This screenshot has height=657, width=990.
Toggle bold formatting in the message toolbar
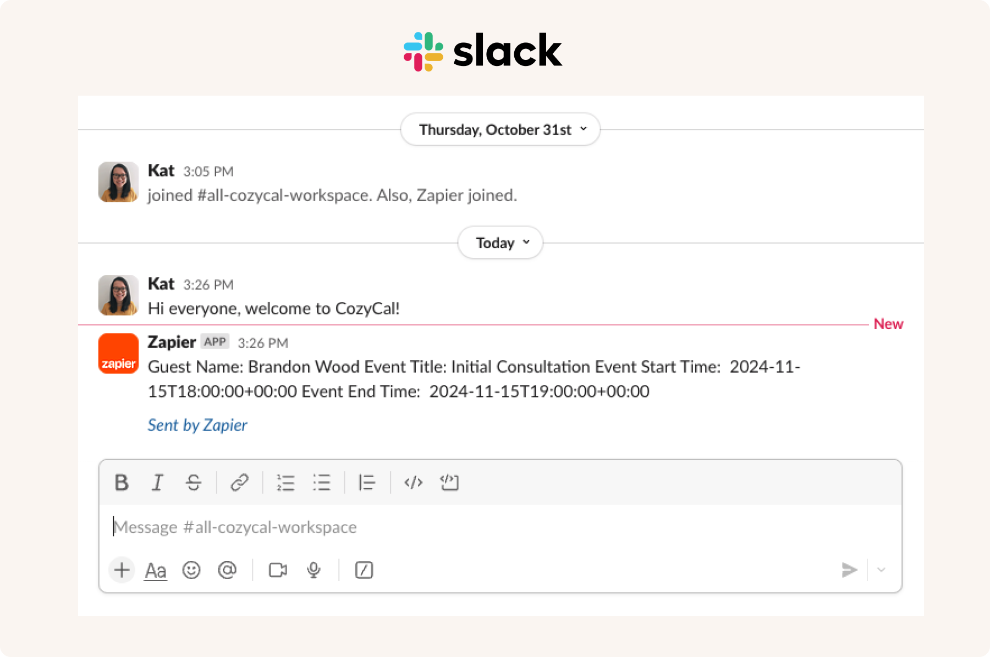pyautogui.click(x=122, y=483)
